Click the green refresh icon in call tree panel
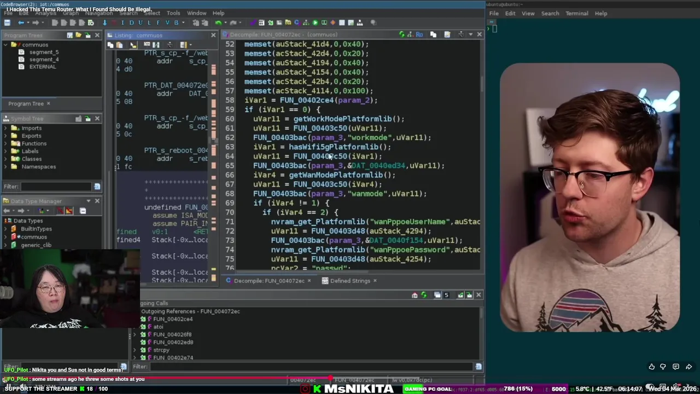The width and height of the screenshot is (700, 394). [x=424, y=295]
